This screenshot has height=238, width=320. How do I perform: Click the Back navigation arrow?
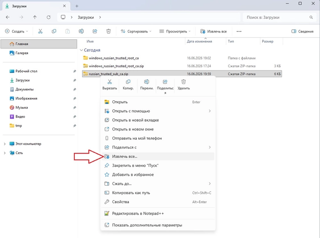[8, 17]
